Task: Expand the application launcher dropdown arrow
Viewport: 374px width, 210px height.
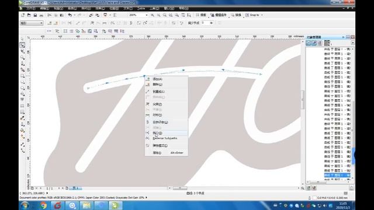Action: pyautogui.click(x=110, y=15)
